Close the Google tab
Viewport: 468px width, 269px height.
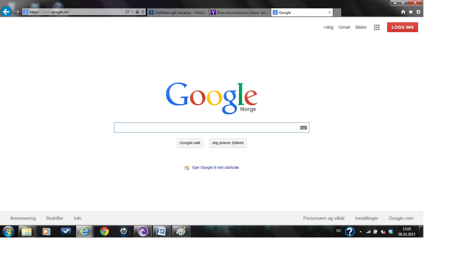(x=330, y=12)
